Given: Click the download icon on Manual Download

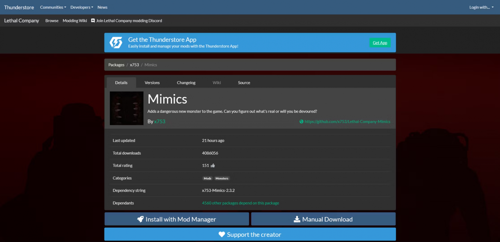Looking at the screenshot, I should 297,219.
